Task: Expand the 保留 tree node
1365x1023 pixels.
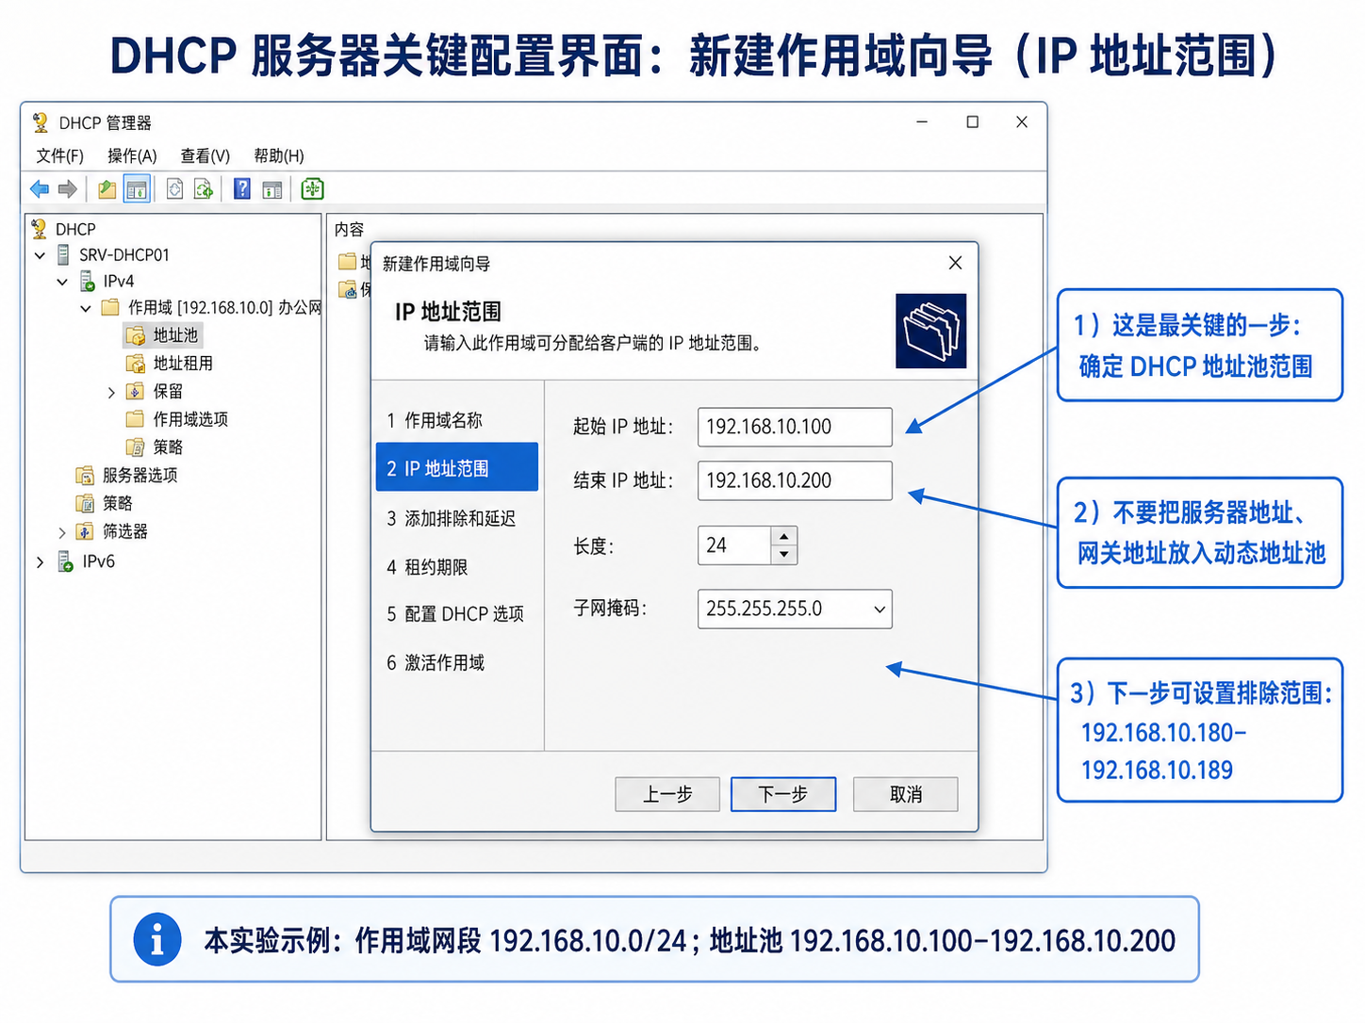Action: 111,392
